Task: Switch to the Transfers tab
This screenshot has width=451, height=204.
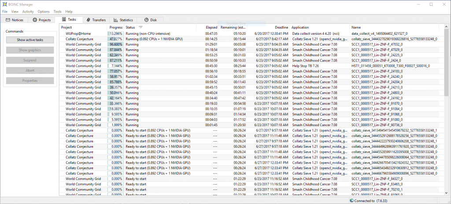Action: [96, 20]
